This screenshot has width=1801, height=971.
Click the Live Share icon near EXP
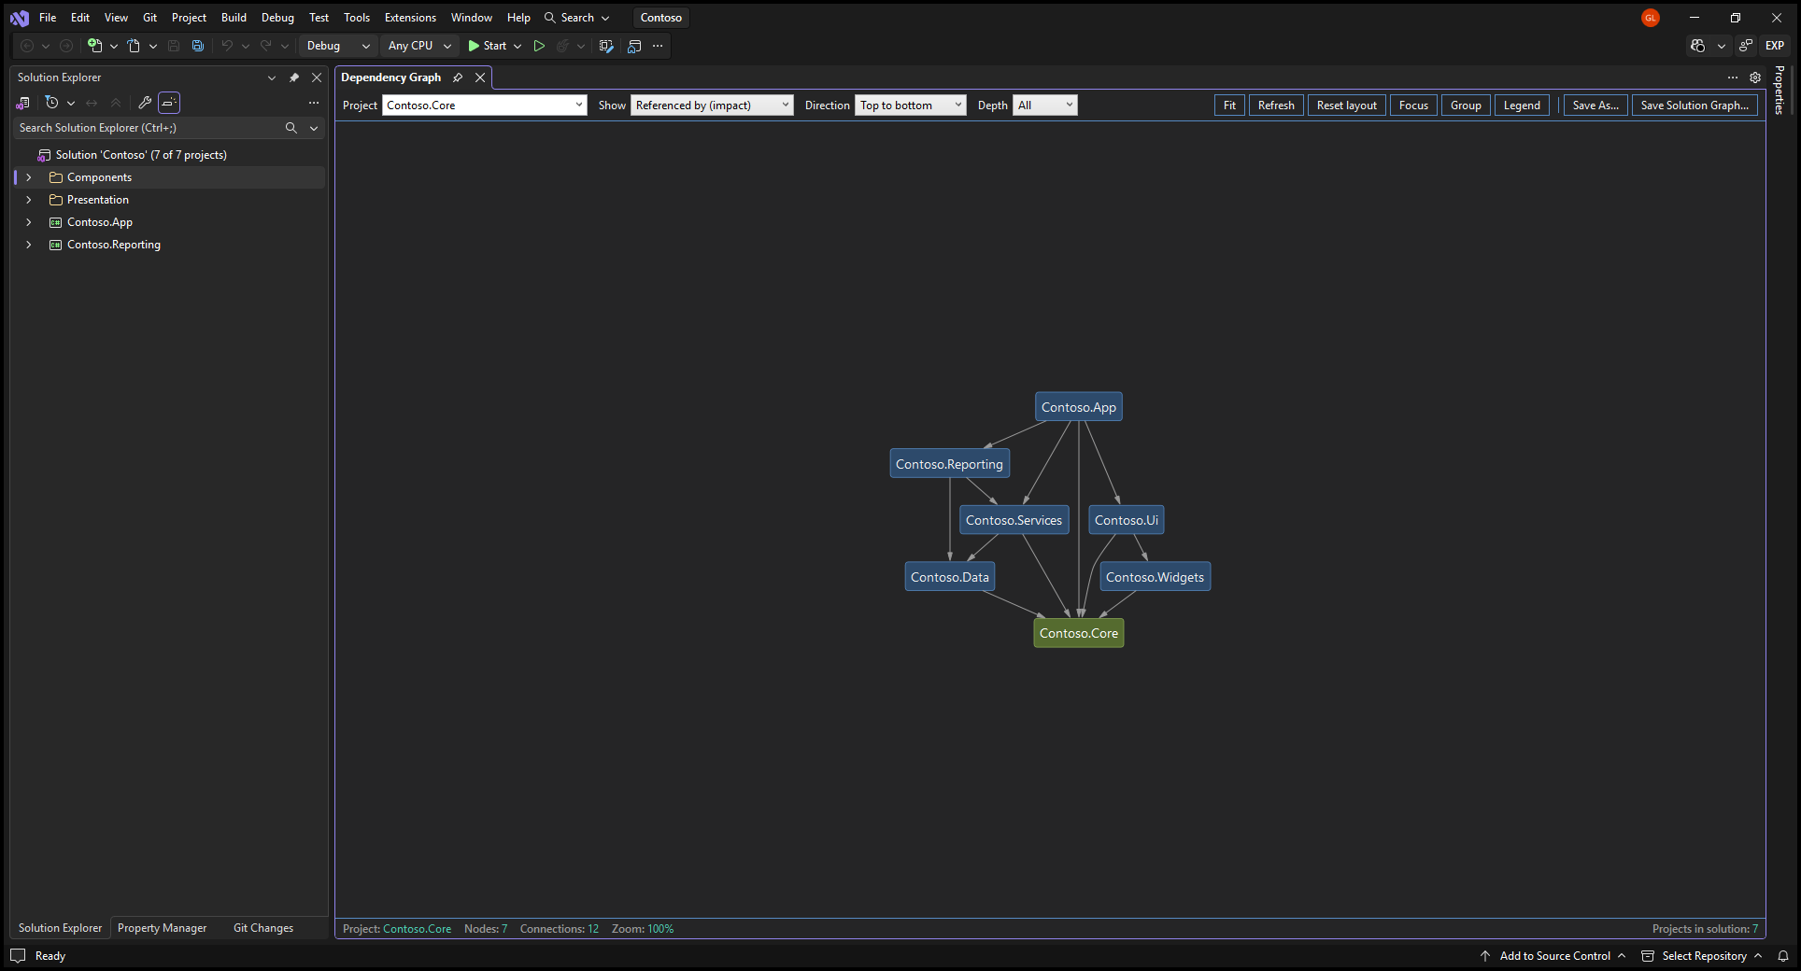pyautogui.click(x=1746, y=46)
